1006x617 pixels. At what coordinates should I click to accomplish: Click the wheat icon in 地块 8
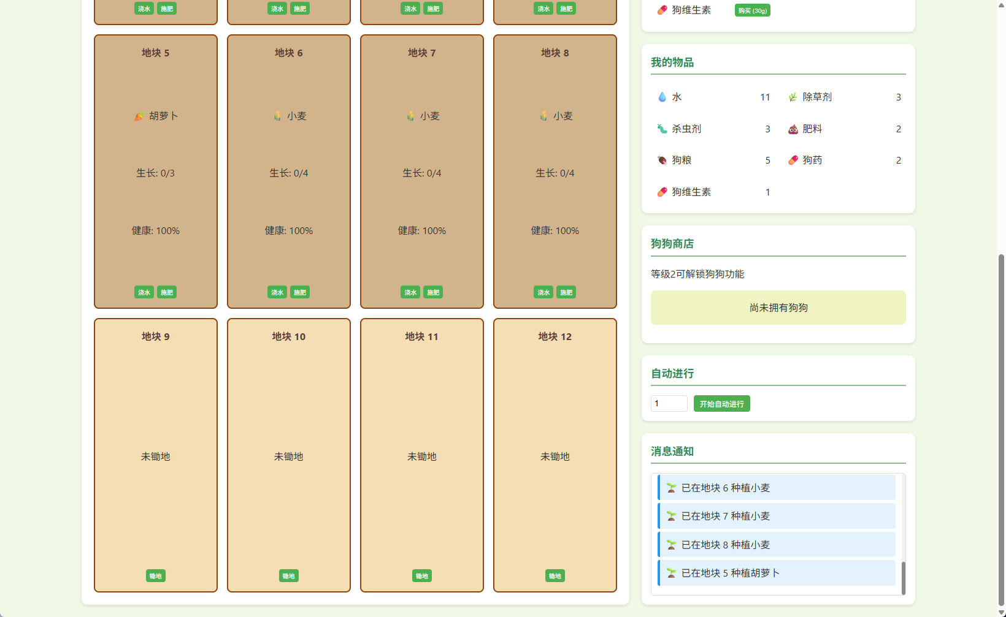point(543,116)
